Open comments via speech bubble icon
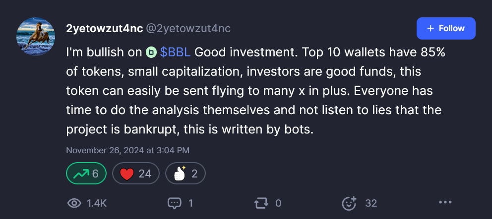The width and height of the screenshot is (492, 219). (x=175, y=203)
